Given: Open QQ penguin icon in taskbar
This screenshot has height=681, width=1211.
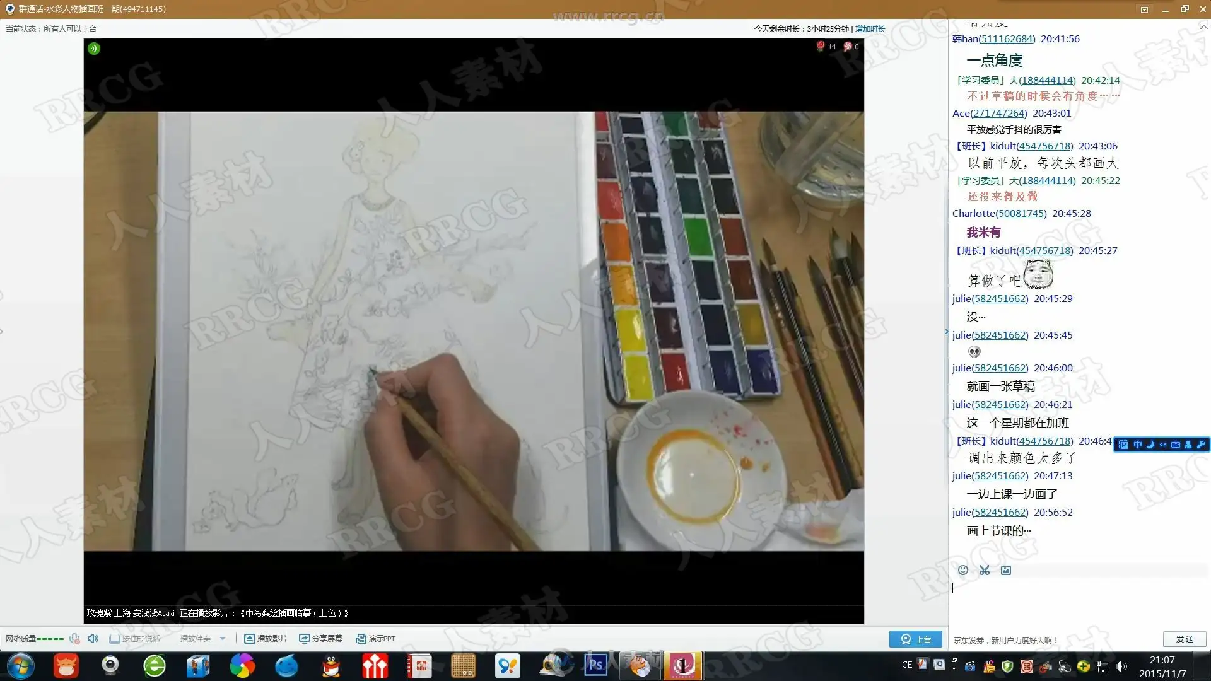Looking at the screenshot, I should point(331,666).
